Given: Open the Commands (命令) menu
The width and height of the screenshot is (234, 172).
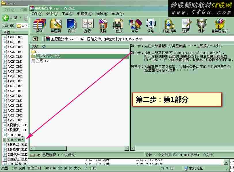Looking at the screenshot, I should coord(52,14).
